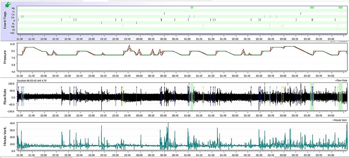
Task: Click the green pin icon on Event Flags
Action: [x=8, y=5]
